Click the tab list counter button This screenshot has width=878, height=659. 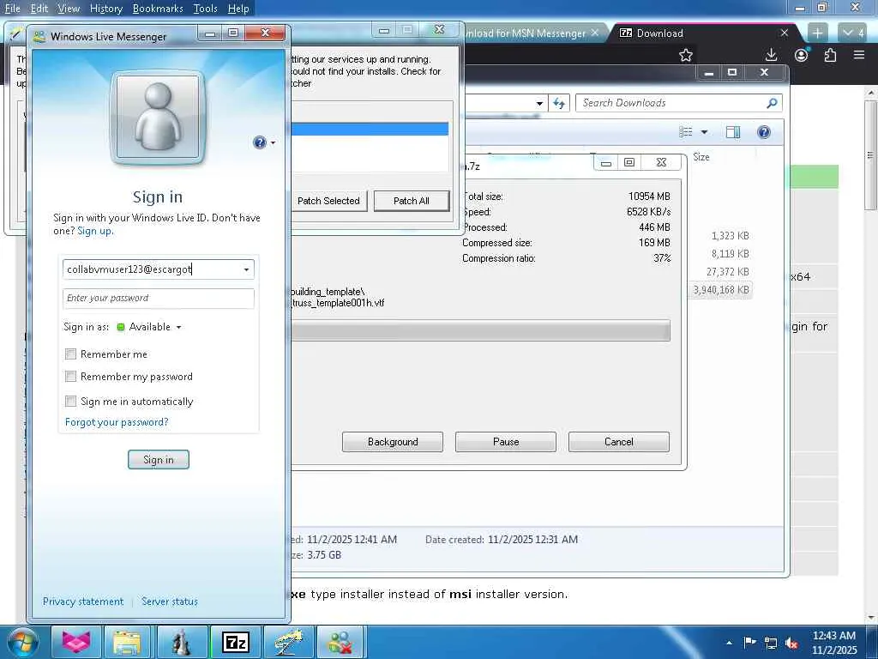pos(854,33)
